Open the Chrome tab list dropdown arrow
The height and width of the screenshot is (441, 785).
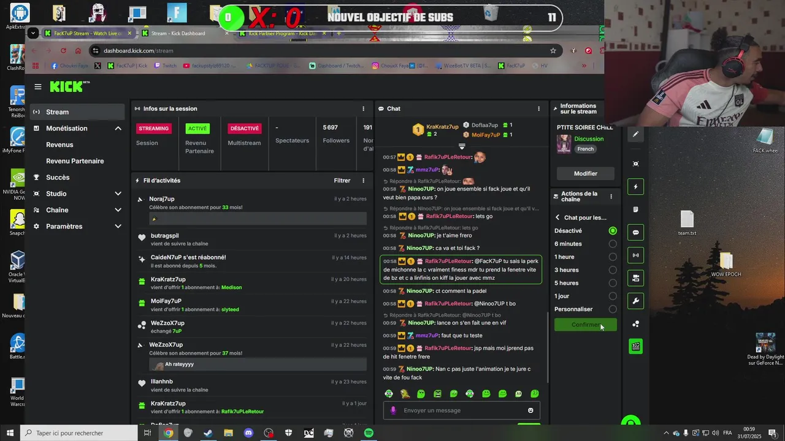(33, 33)
